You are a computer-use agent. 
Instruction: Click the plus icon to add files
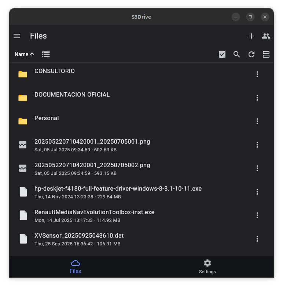pyautogui.click(x=251, y=36)
